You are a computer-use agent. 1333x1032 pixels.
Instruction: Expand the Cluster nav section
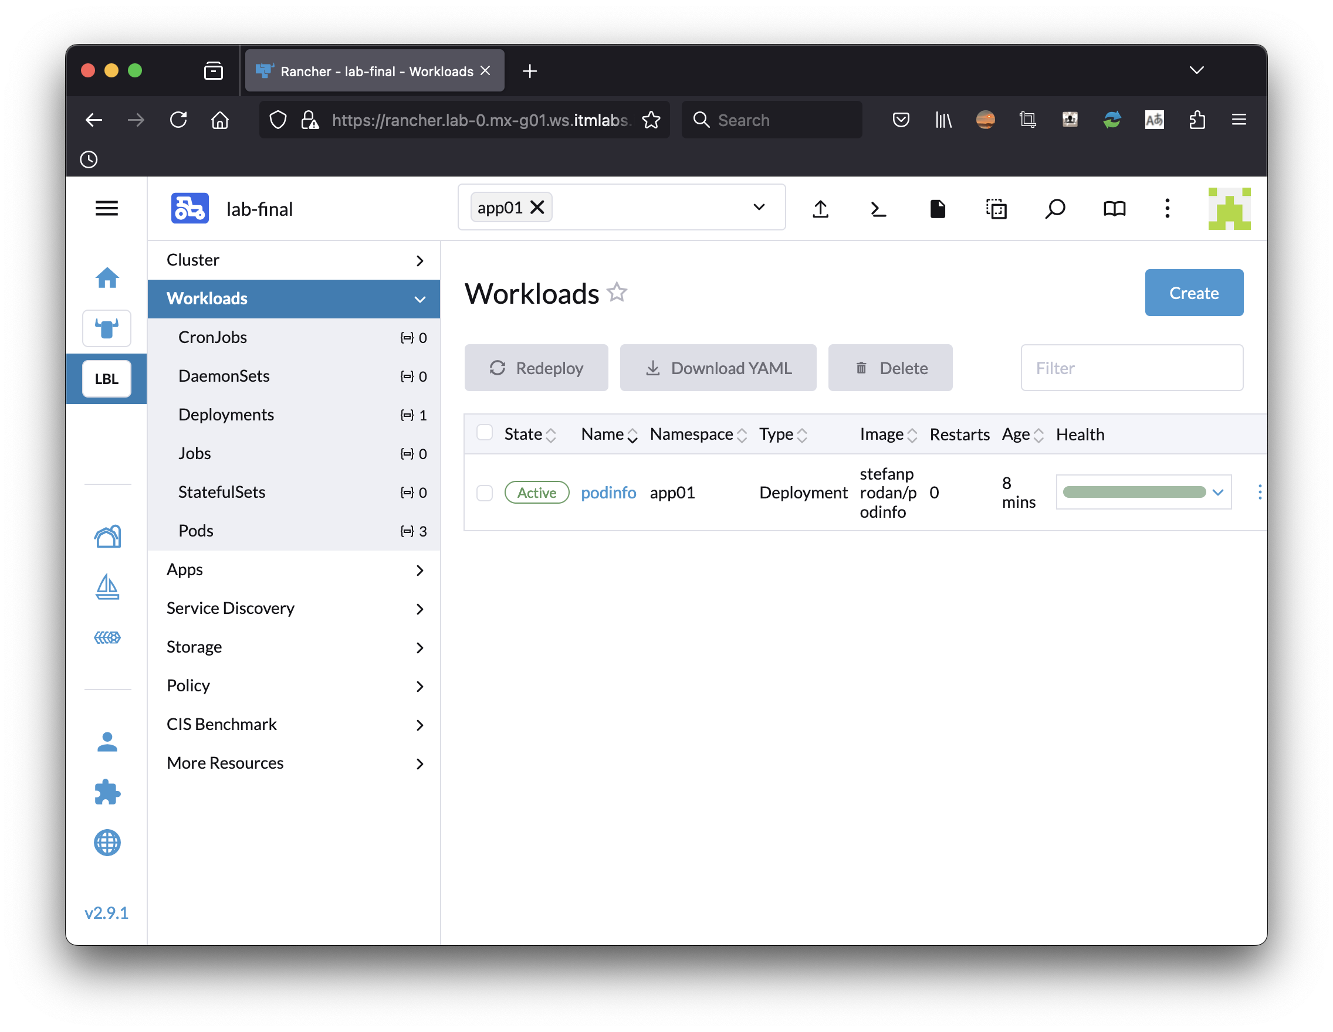[293, 260]
